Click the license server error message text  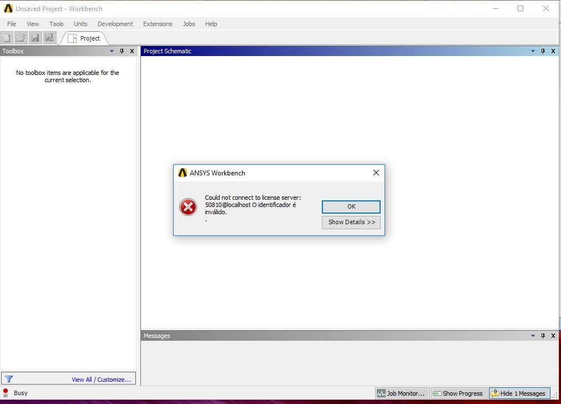pyautogui.click(x=252, y=205)
